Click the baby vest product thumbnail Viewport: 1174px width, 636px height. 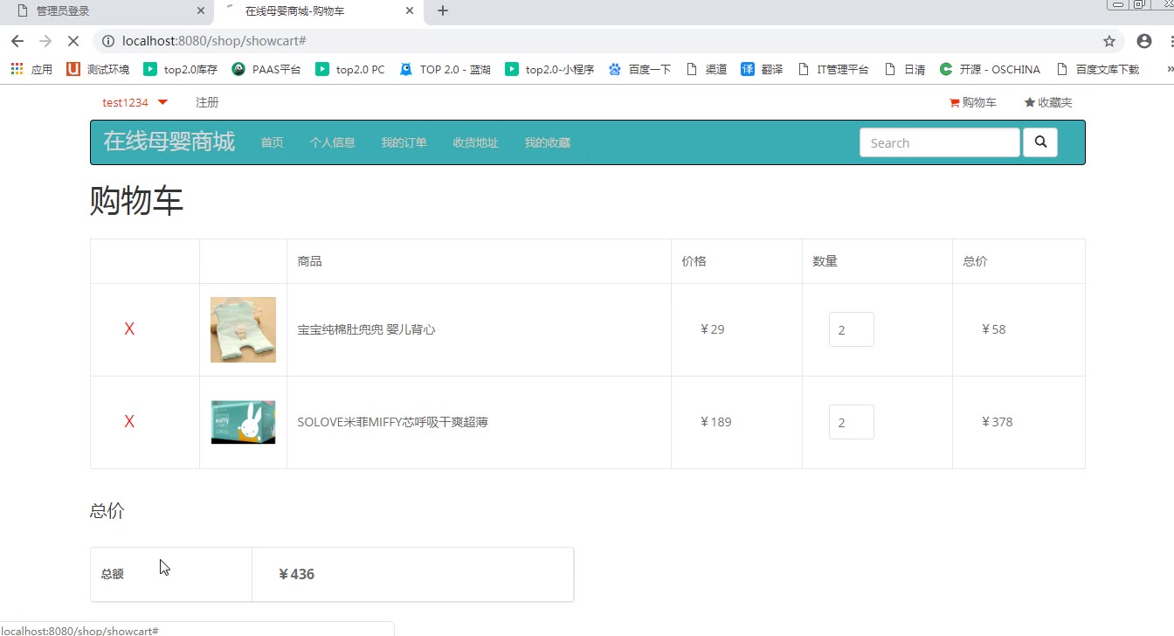point(243,329)
